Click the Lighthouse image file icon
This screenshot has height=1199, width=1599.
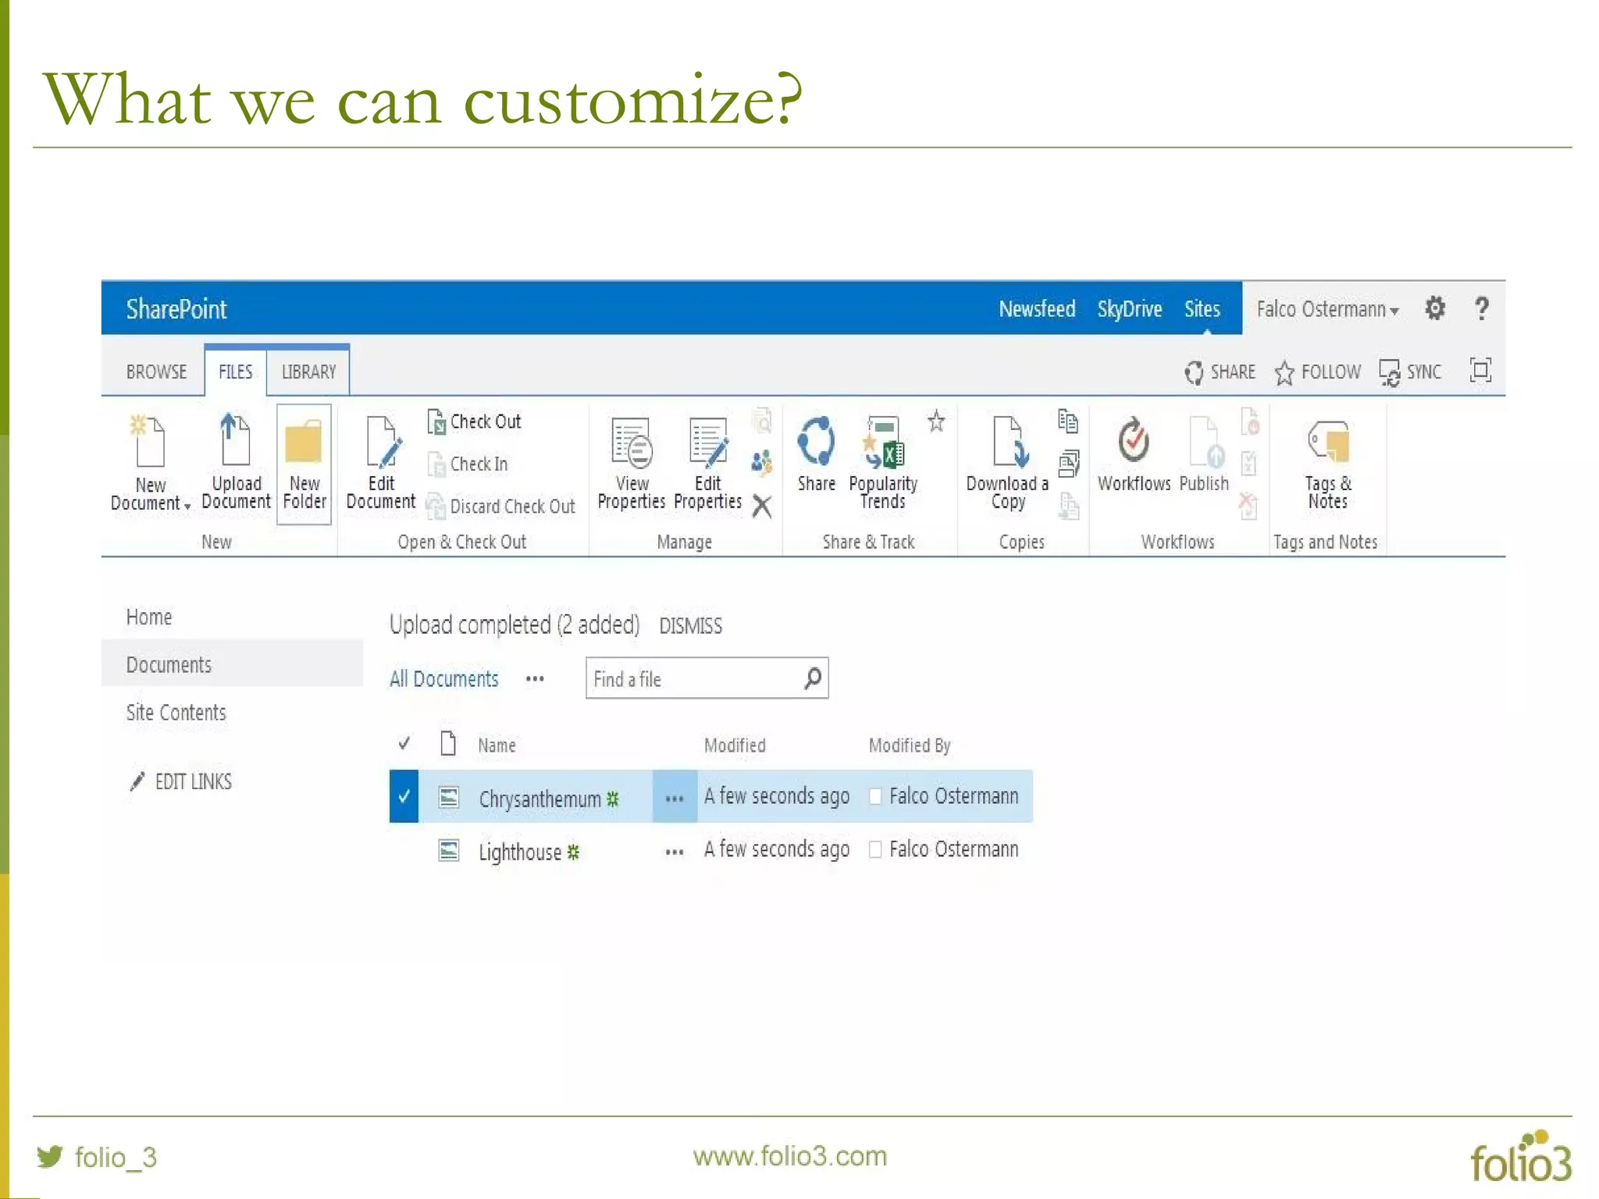448,850
